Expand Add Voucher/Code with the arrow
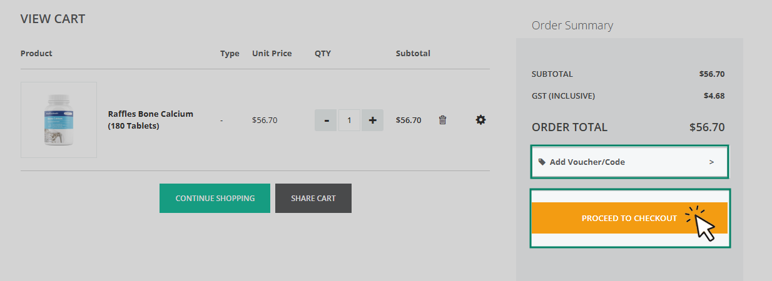The width and height of the screenshot is (772, 281). click(x=711, y=162)
